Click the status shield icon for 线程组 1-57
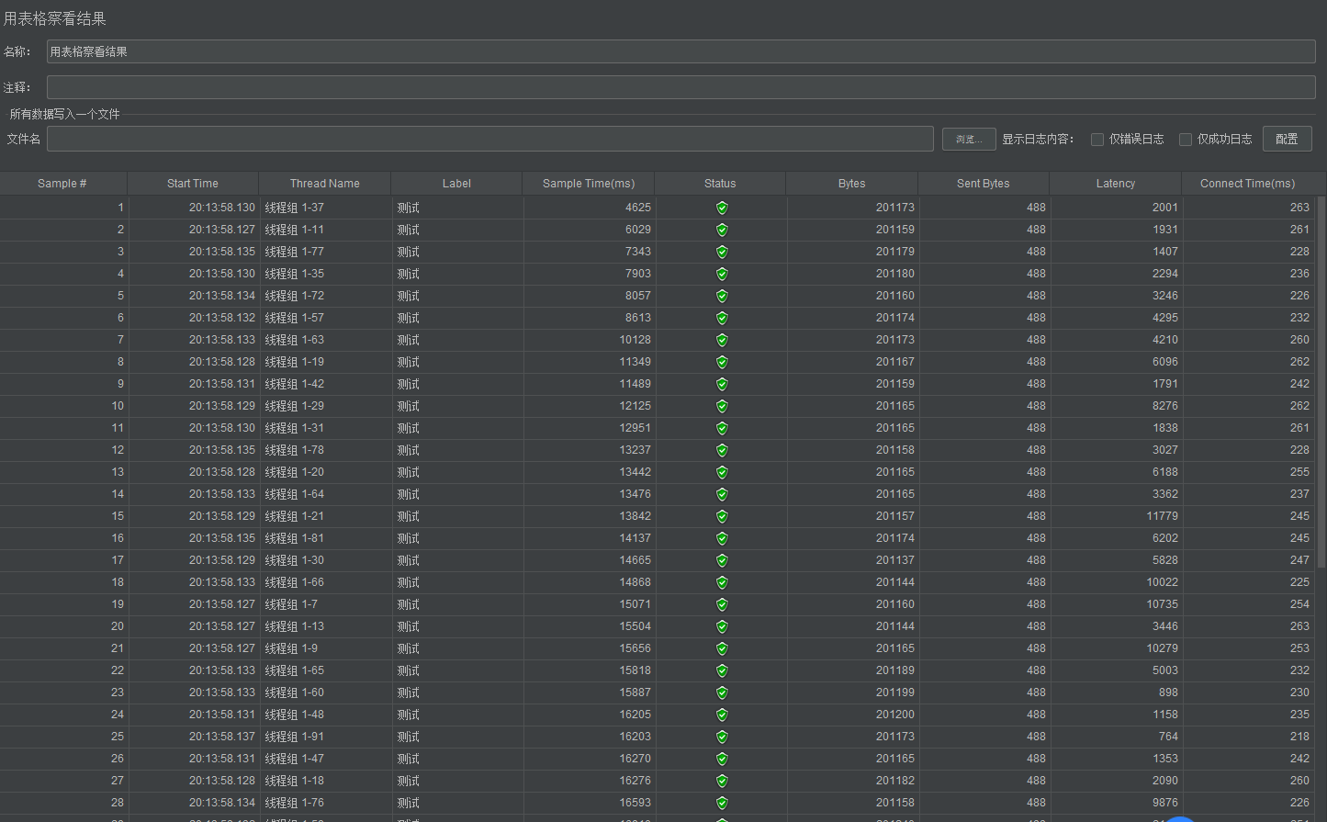 click(722, 318)
